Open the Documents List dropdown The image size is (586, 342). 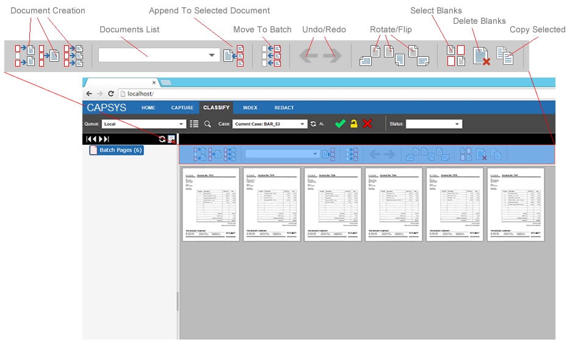tap(159, 55)
